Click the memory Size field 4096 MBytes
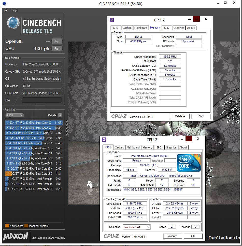 pos(138,41)
